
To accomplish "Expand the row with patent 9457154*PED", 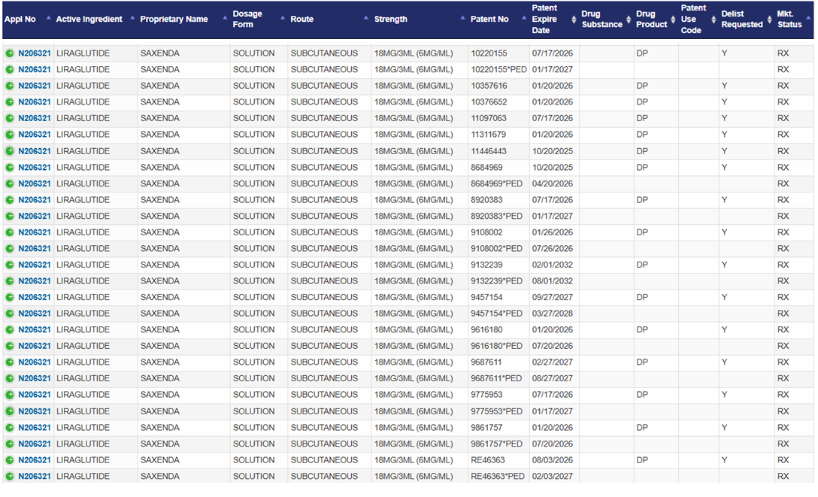I will (x=10, y=314).
